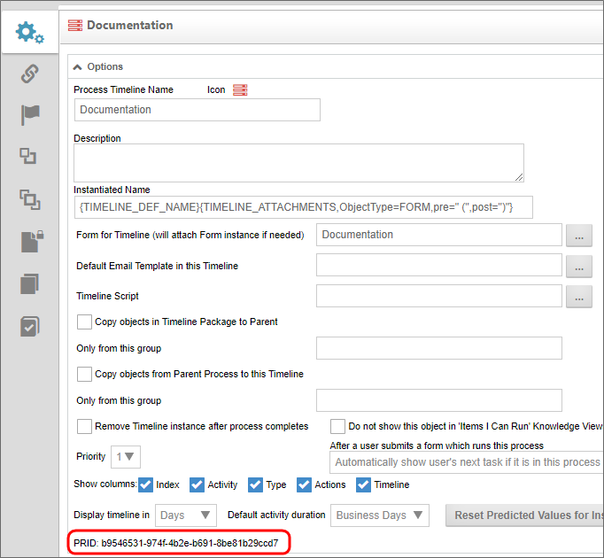Viewport: 604px width, 558px height.
Task: Browse for the Form for Timeline
Action: coord(578,235)
